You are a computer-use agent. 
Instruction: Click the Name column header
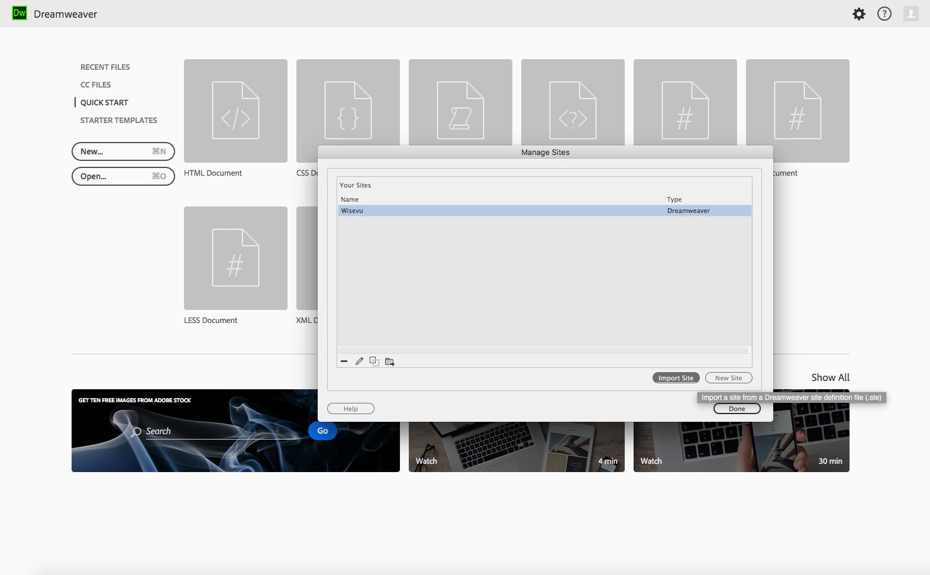(350, 199)
